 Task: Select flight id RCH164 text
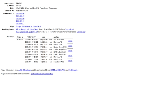tap(20, 39)
